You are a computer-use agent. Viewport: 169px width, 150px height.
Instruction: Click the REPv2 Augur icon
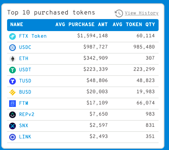click(x=12, y=115)
